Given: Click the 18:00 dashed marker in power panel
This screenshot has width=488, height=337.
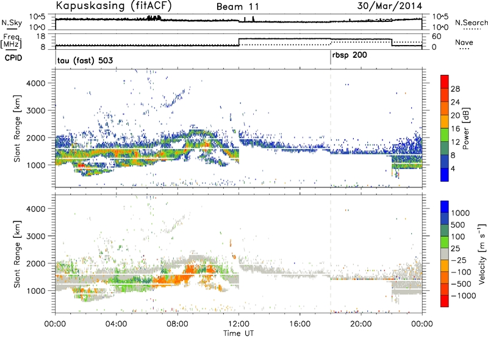Looking at the screenshot, I should [x=331, y=128].
